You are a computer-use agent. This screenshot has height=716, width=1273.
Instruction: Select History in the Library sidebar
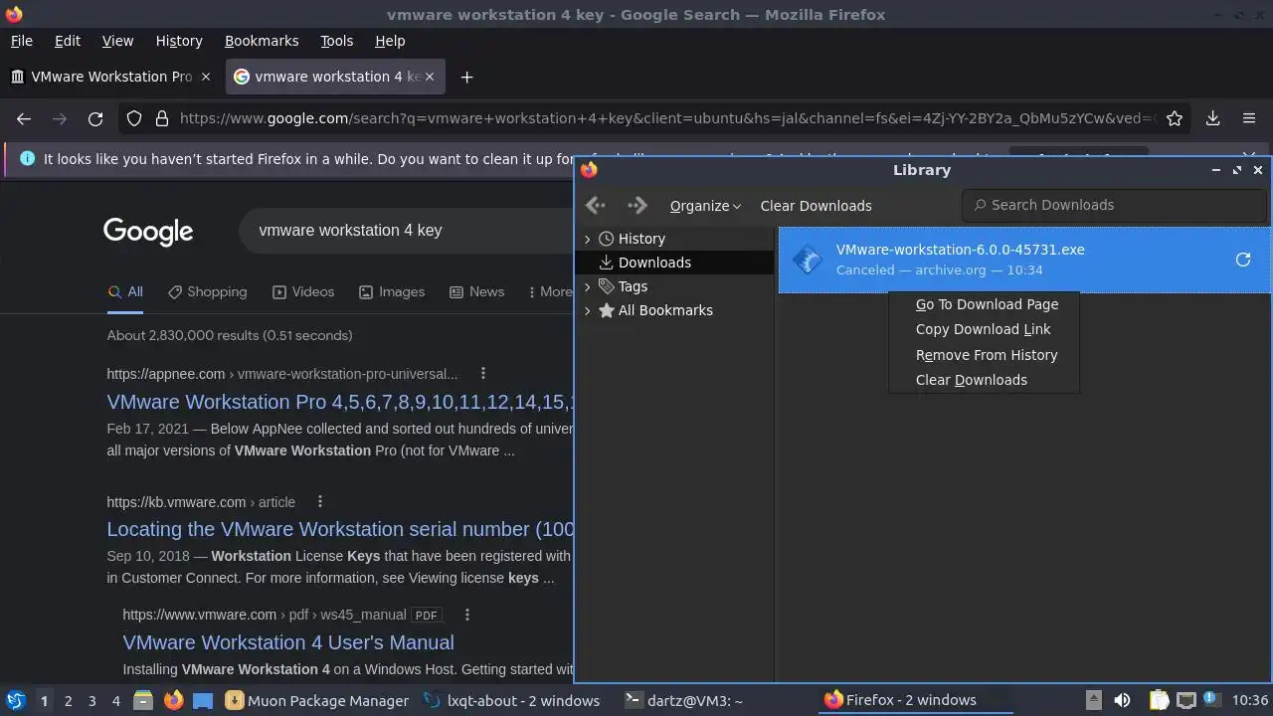point(641,239)
